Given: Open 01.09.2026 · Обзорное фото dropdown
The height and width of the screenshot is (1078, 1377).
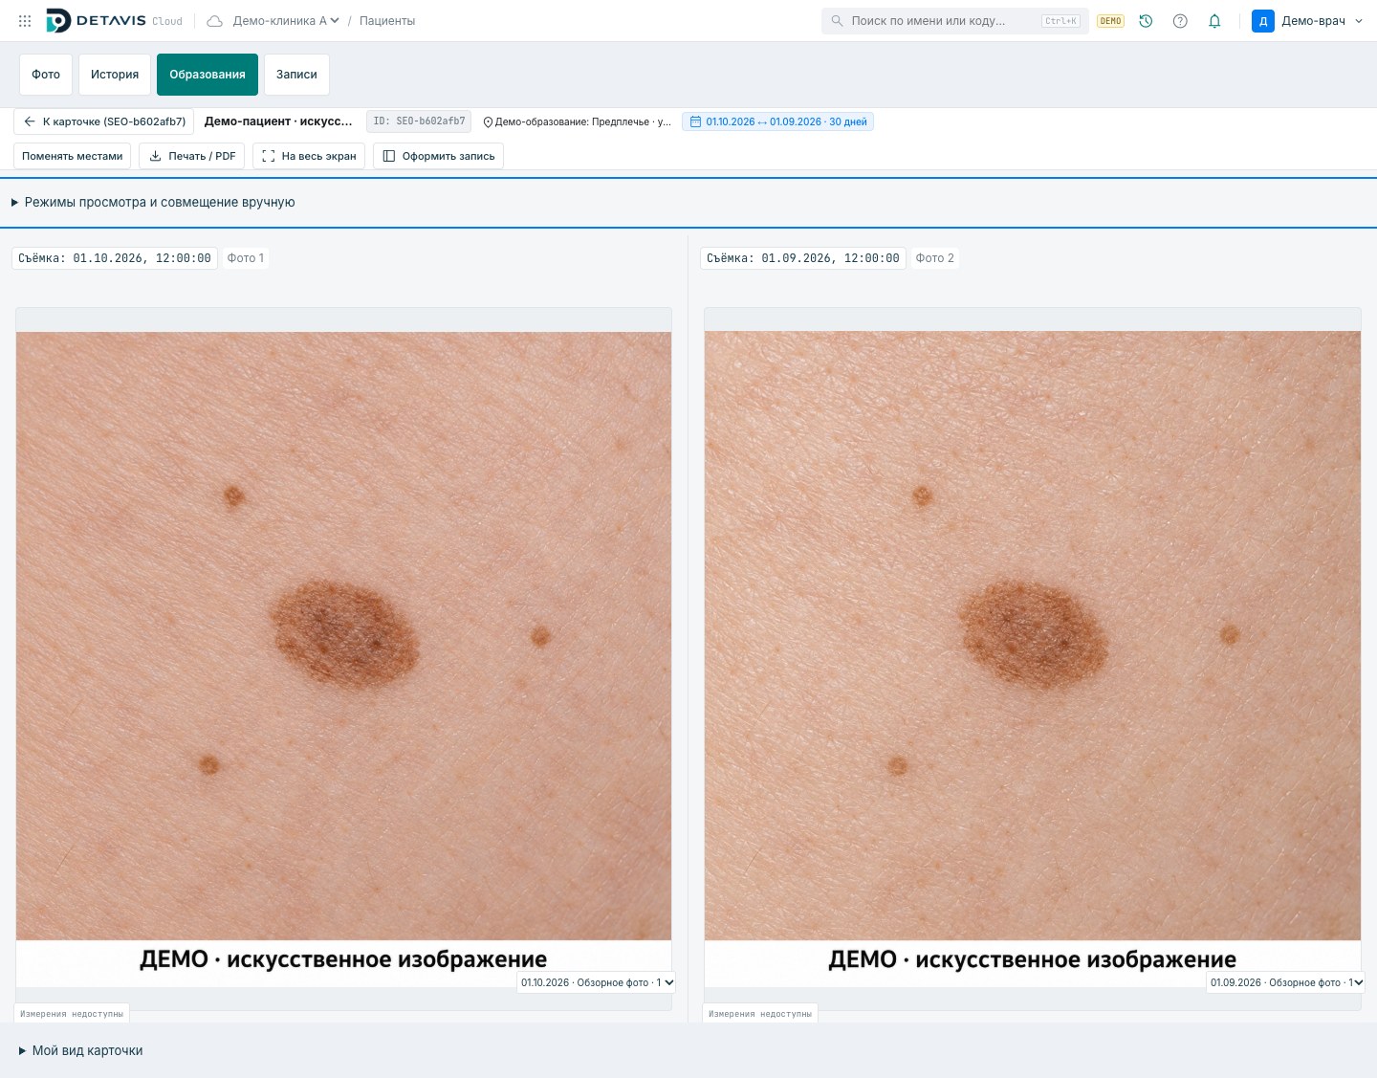Looking at the screenshot, I should coord(1286,982).
